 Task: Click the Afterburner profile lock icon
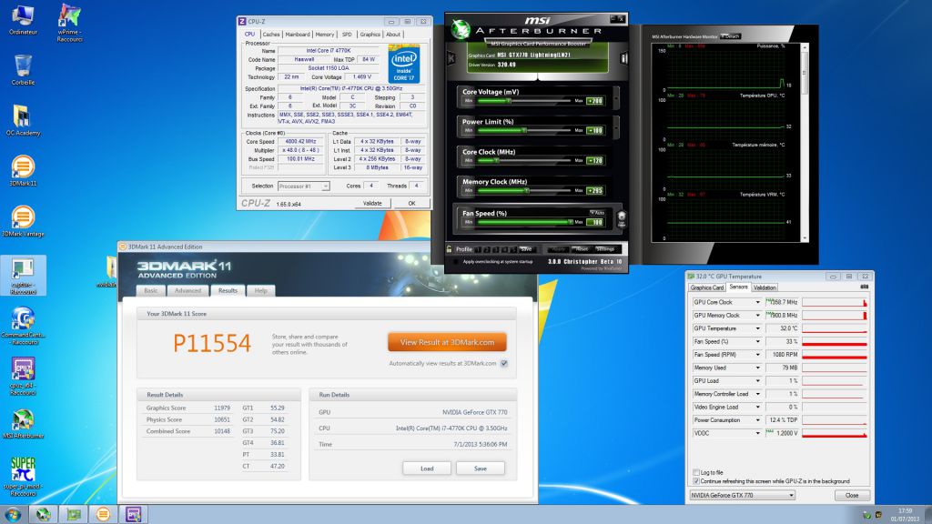coord(450,249)
